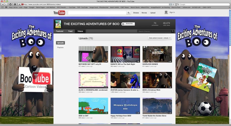Open the TVP- YouTube bookmark

pos(82,7)
